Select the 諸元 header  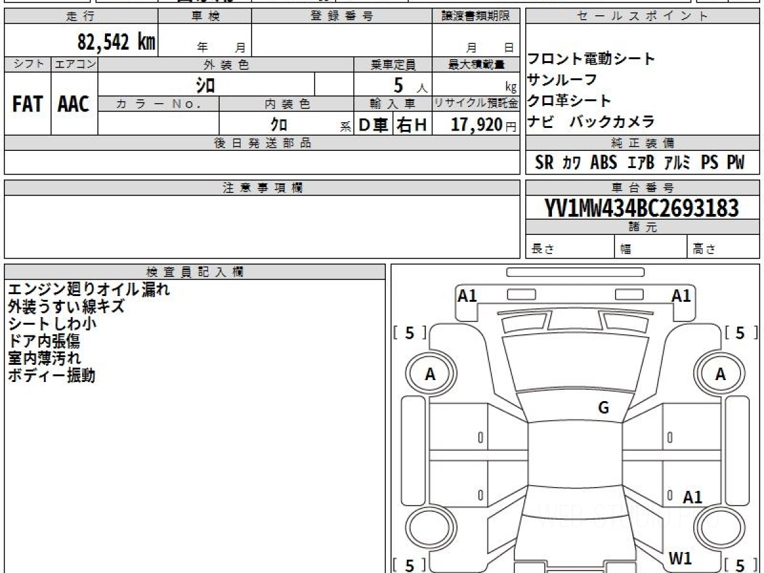tap(642, 227)
